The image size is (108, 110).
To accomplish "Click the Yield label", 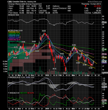I will pos(55,11).
